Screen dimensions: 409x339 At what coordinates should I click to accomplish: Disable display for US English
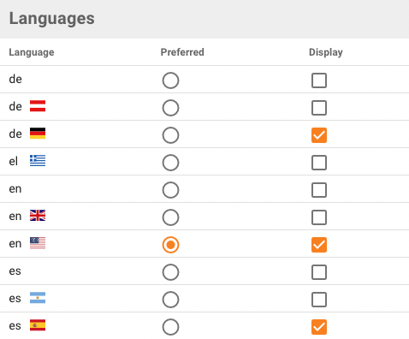pyautogui.click(x=319, y=245)
